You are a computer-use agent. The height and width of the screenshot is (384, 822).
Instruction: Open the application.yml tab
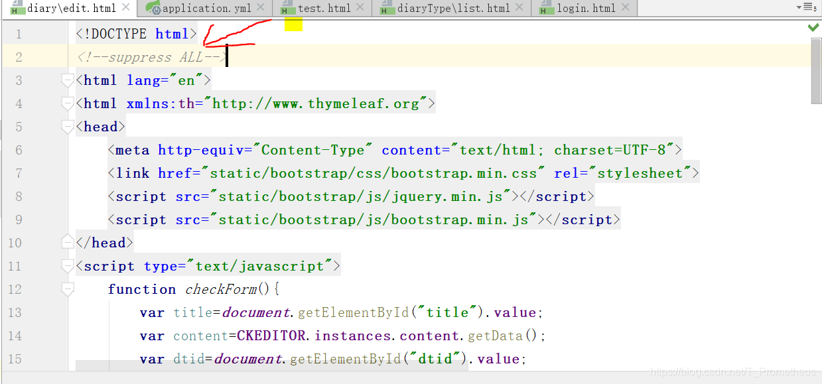[x=207, y=8]
